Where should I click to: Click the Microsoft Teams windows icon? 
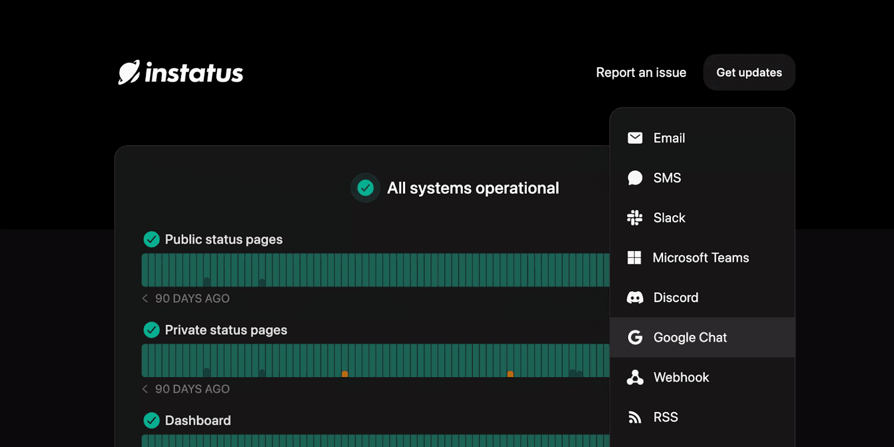click(634, 258)
